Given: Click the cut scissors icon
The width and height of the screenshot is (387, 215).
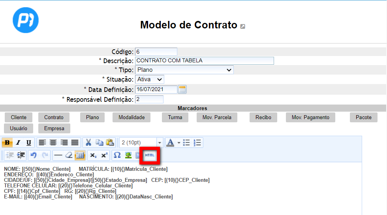Looking at the screenshot, I should (88, 143).
